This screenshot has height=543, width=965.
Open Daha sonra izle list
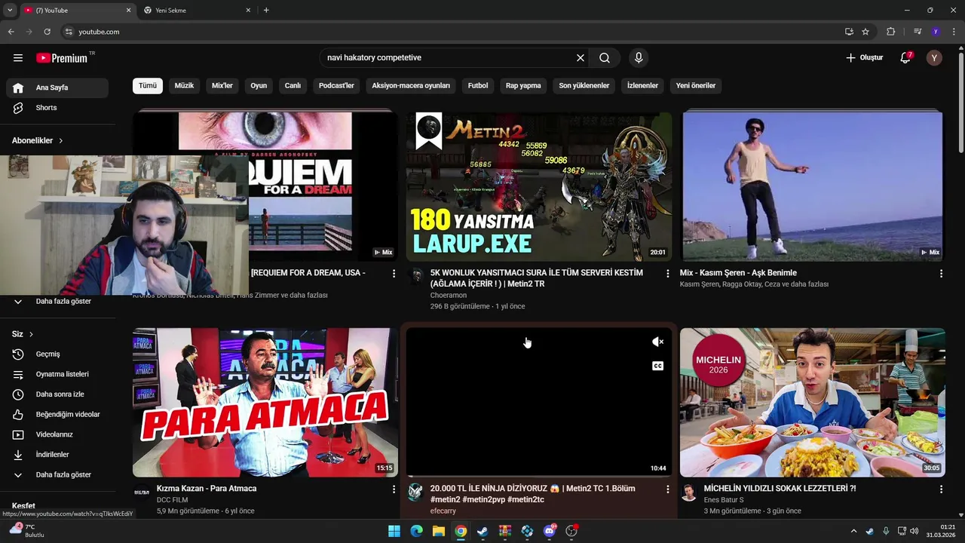pos(57,394)
